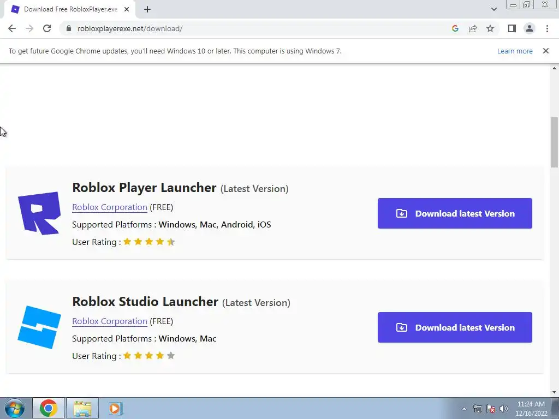
Task: Open the Chrome side panel
Action: [512, 28]
